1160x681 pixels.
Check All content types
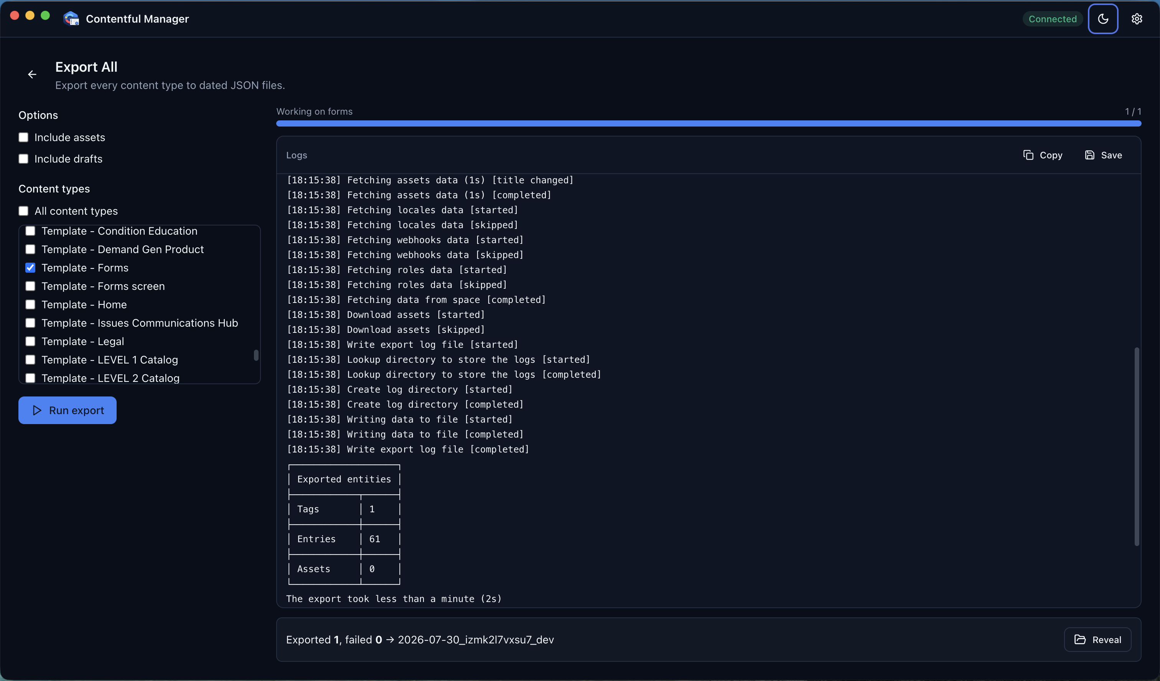(23, 211)
